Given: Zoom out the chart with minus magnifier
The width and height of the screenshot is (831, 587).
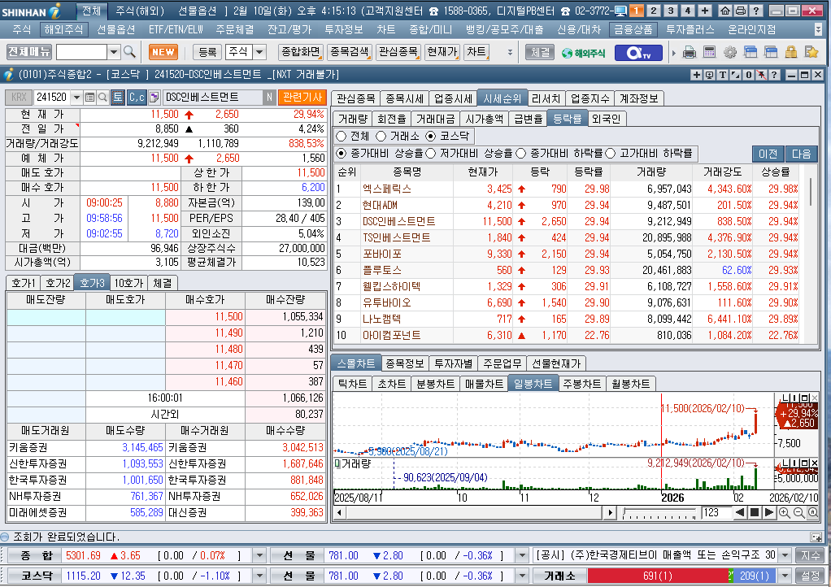Looking at the screenshot, I should pos(798,513).
